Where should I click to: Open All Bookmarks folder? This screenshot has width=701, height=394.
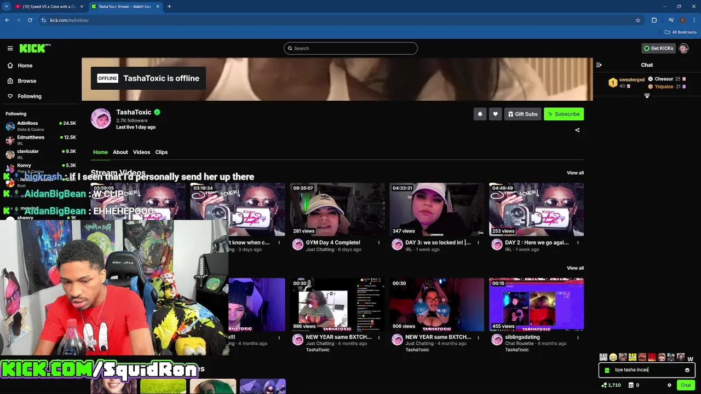click(680, 32)
